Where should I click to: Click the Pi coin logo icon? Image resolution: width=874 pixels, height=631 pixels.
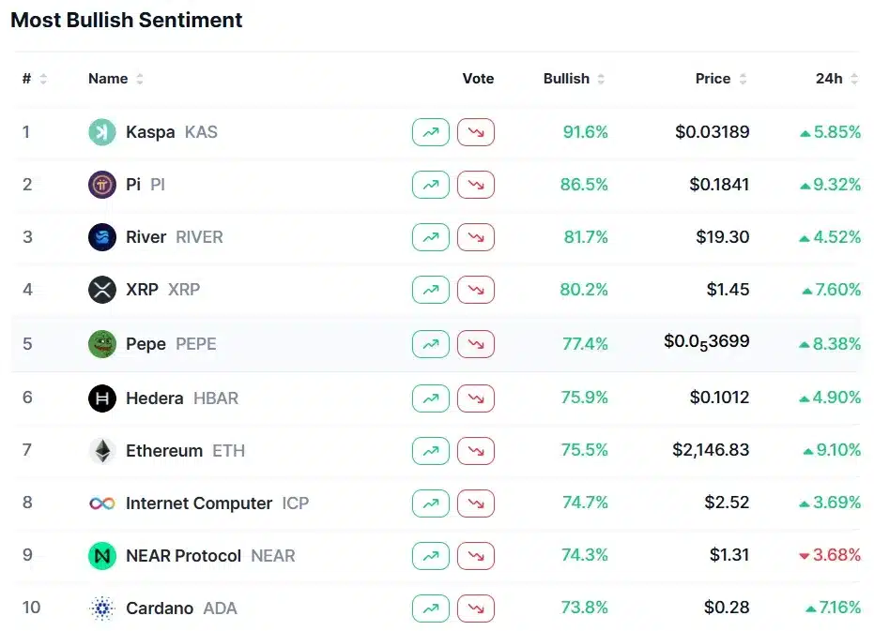pos(101,185)
